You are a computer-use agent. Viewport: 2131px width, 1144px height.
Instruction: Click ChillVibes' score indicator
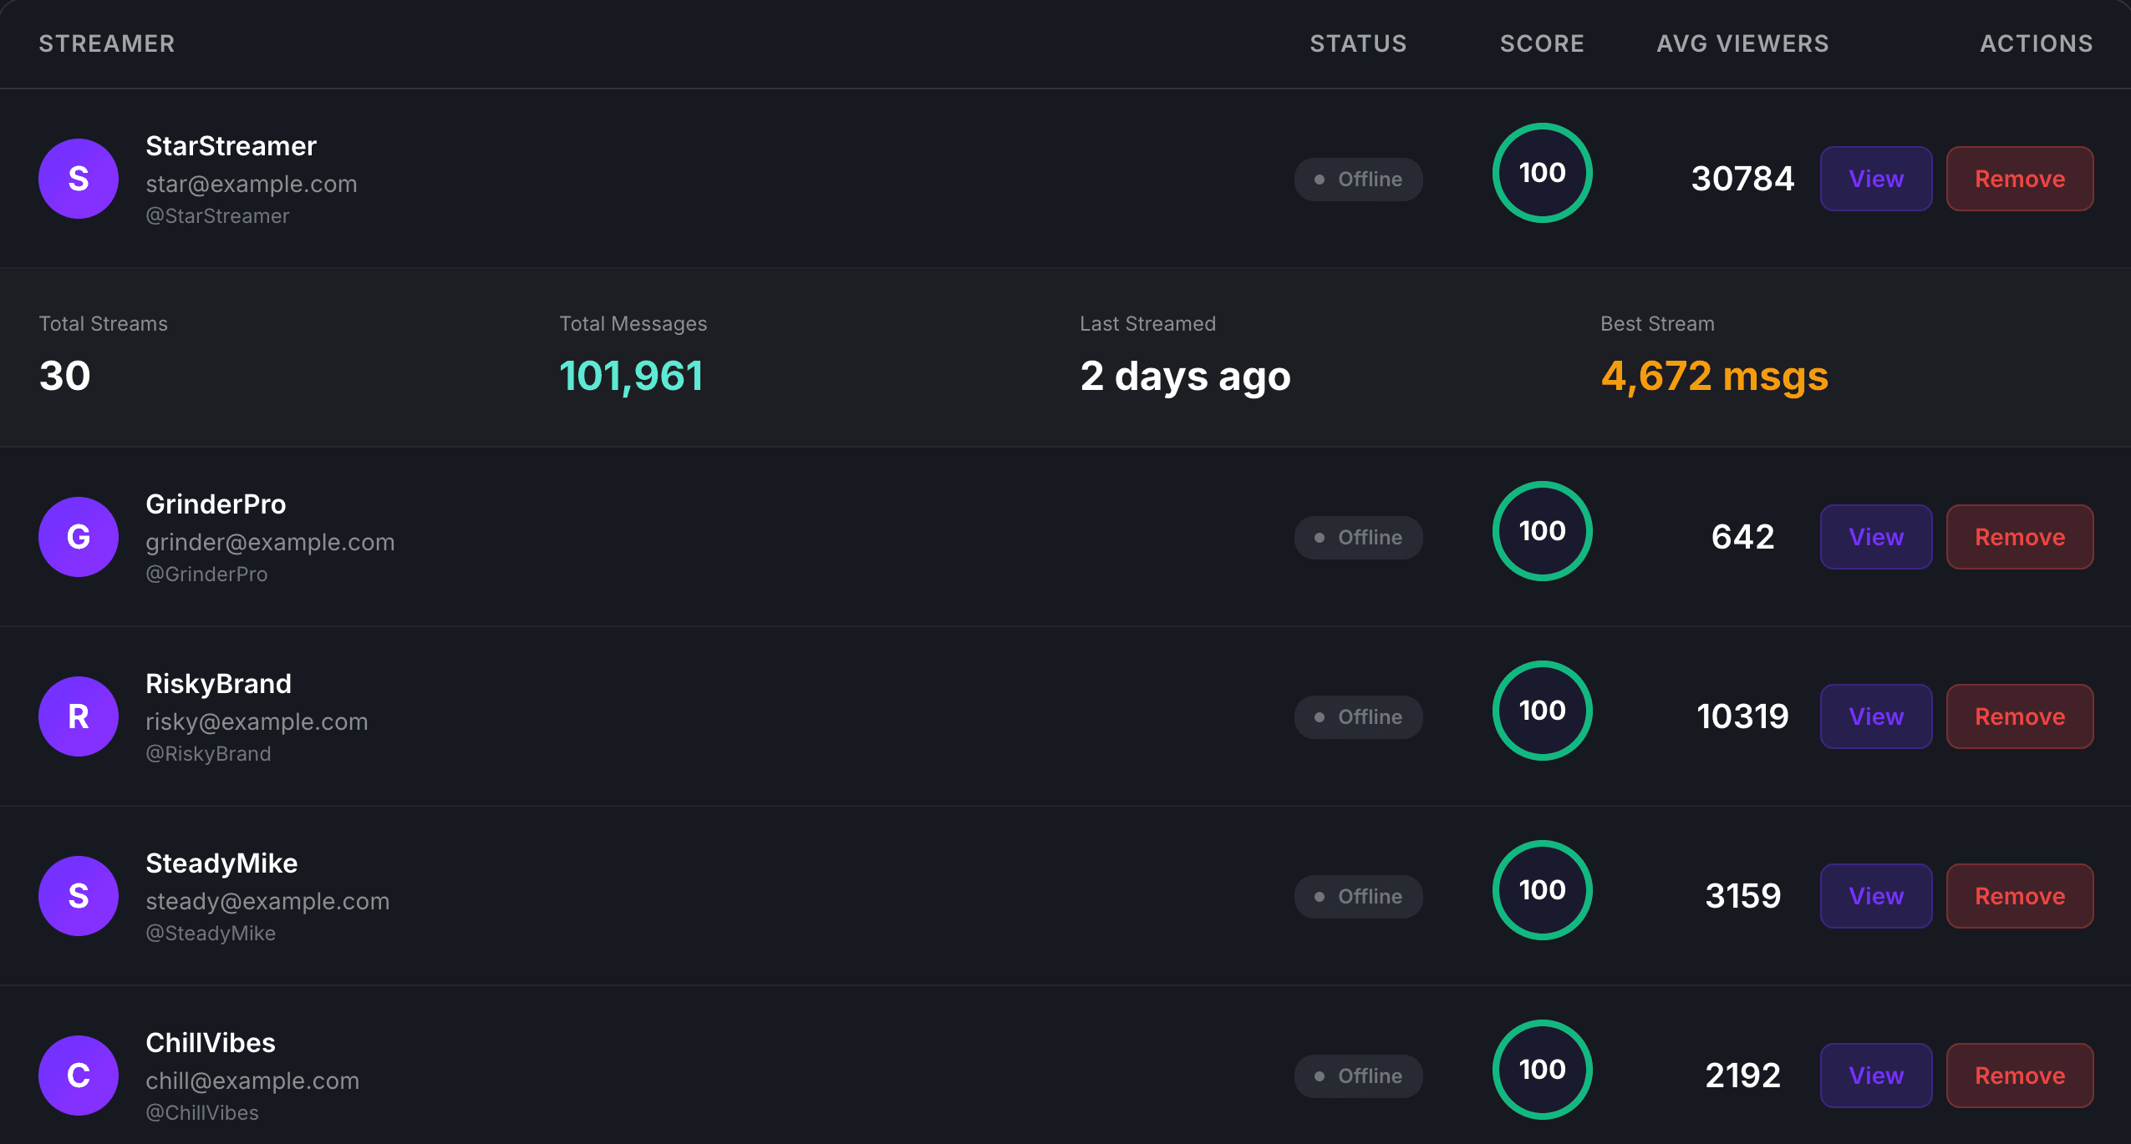(1542, 1070)
